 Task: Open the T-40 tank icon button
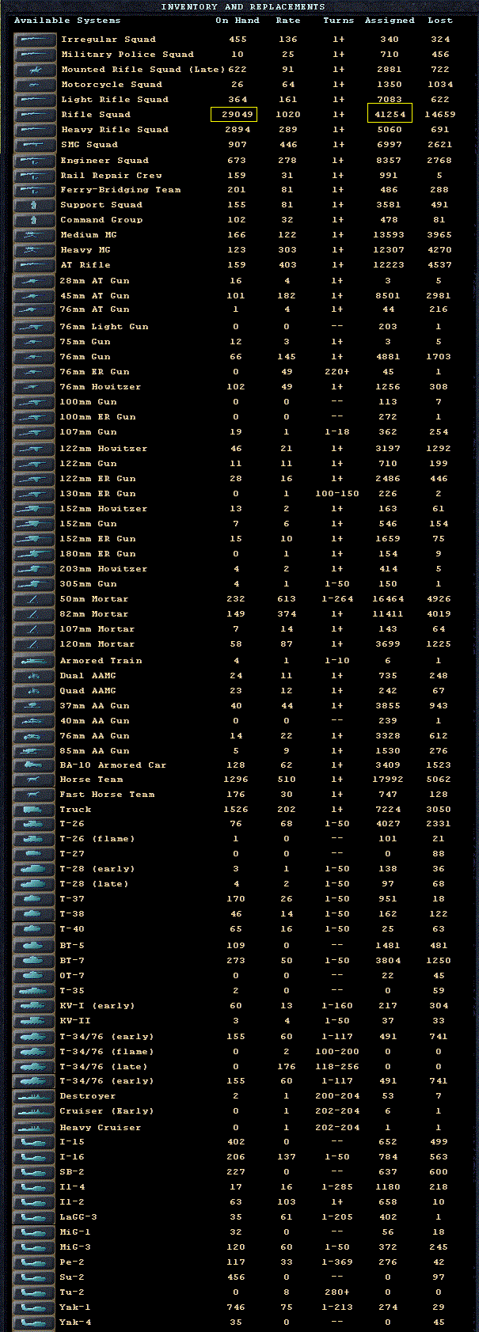(35, 928)
